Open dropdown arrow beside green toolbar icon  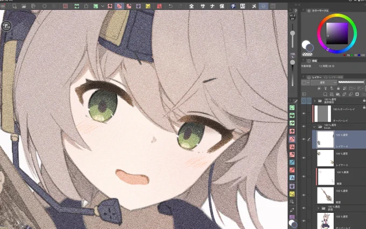tap(102, 6)
